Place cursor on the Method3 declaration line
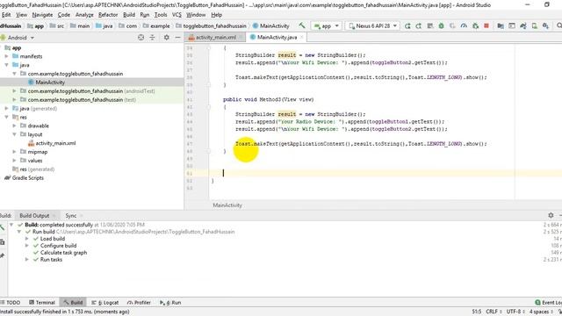Viewport: 562px width, 316px height. click(268, 99)
